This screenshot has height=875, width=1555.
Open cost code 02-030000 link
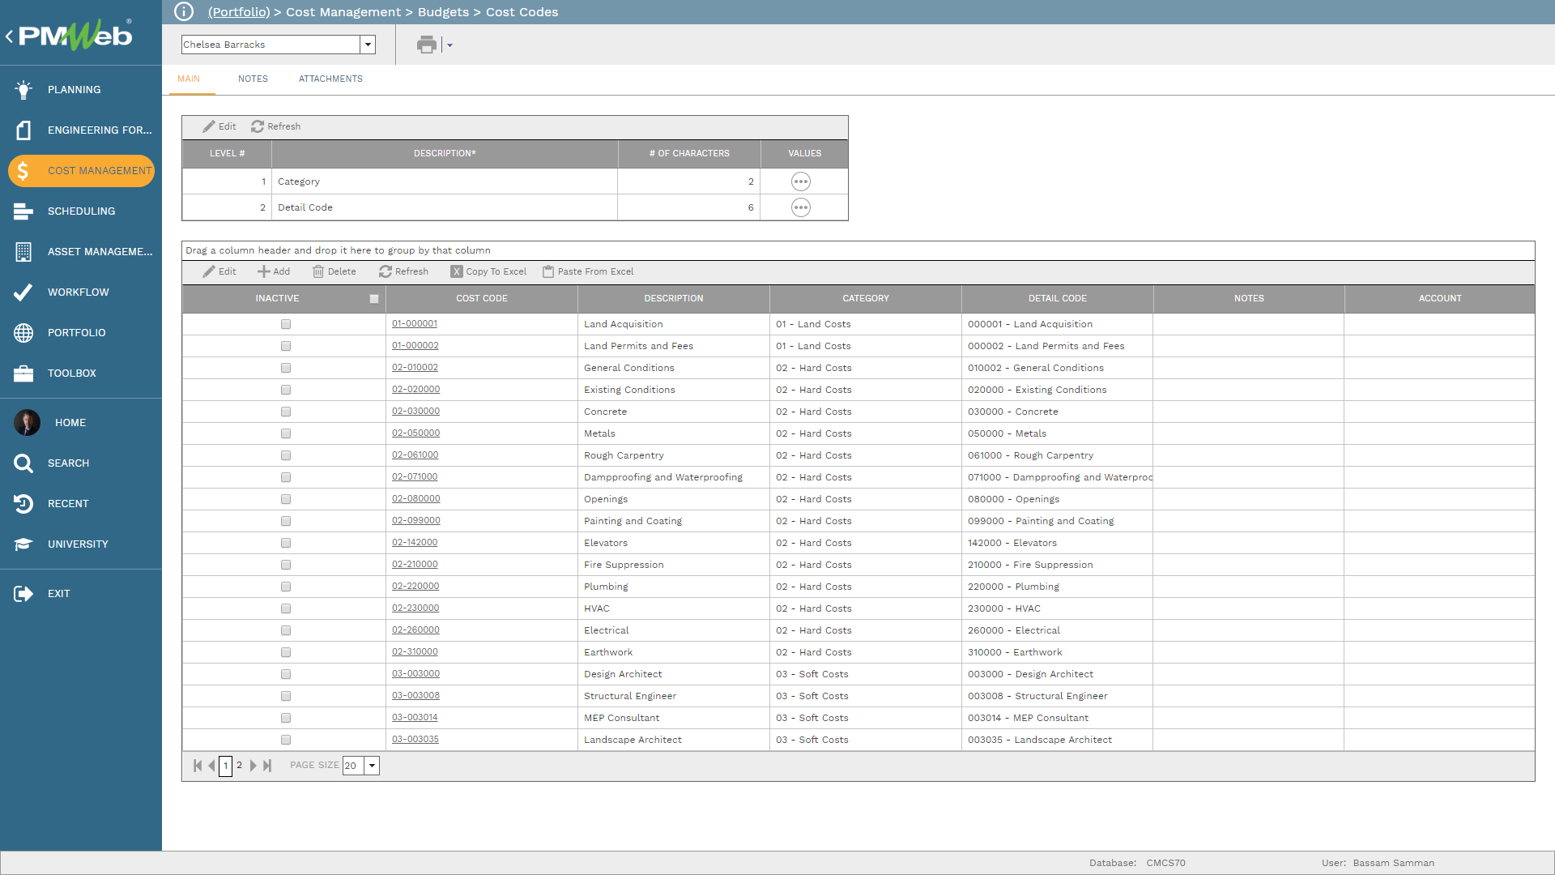click(416, 412)
